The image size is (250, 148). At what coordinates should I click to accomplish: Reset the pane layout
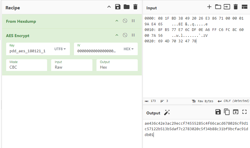(x=244, y=7)
